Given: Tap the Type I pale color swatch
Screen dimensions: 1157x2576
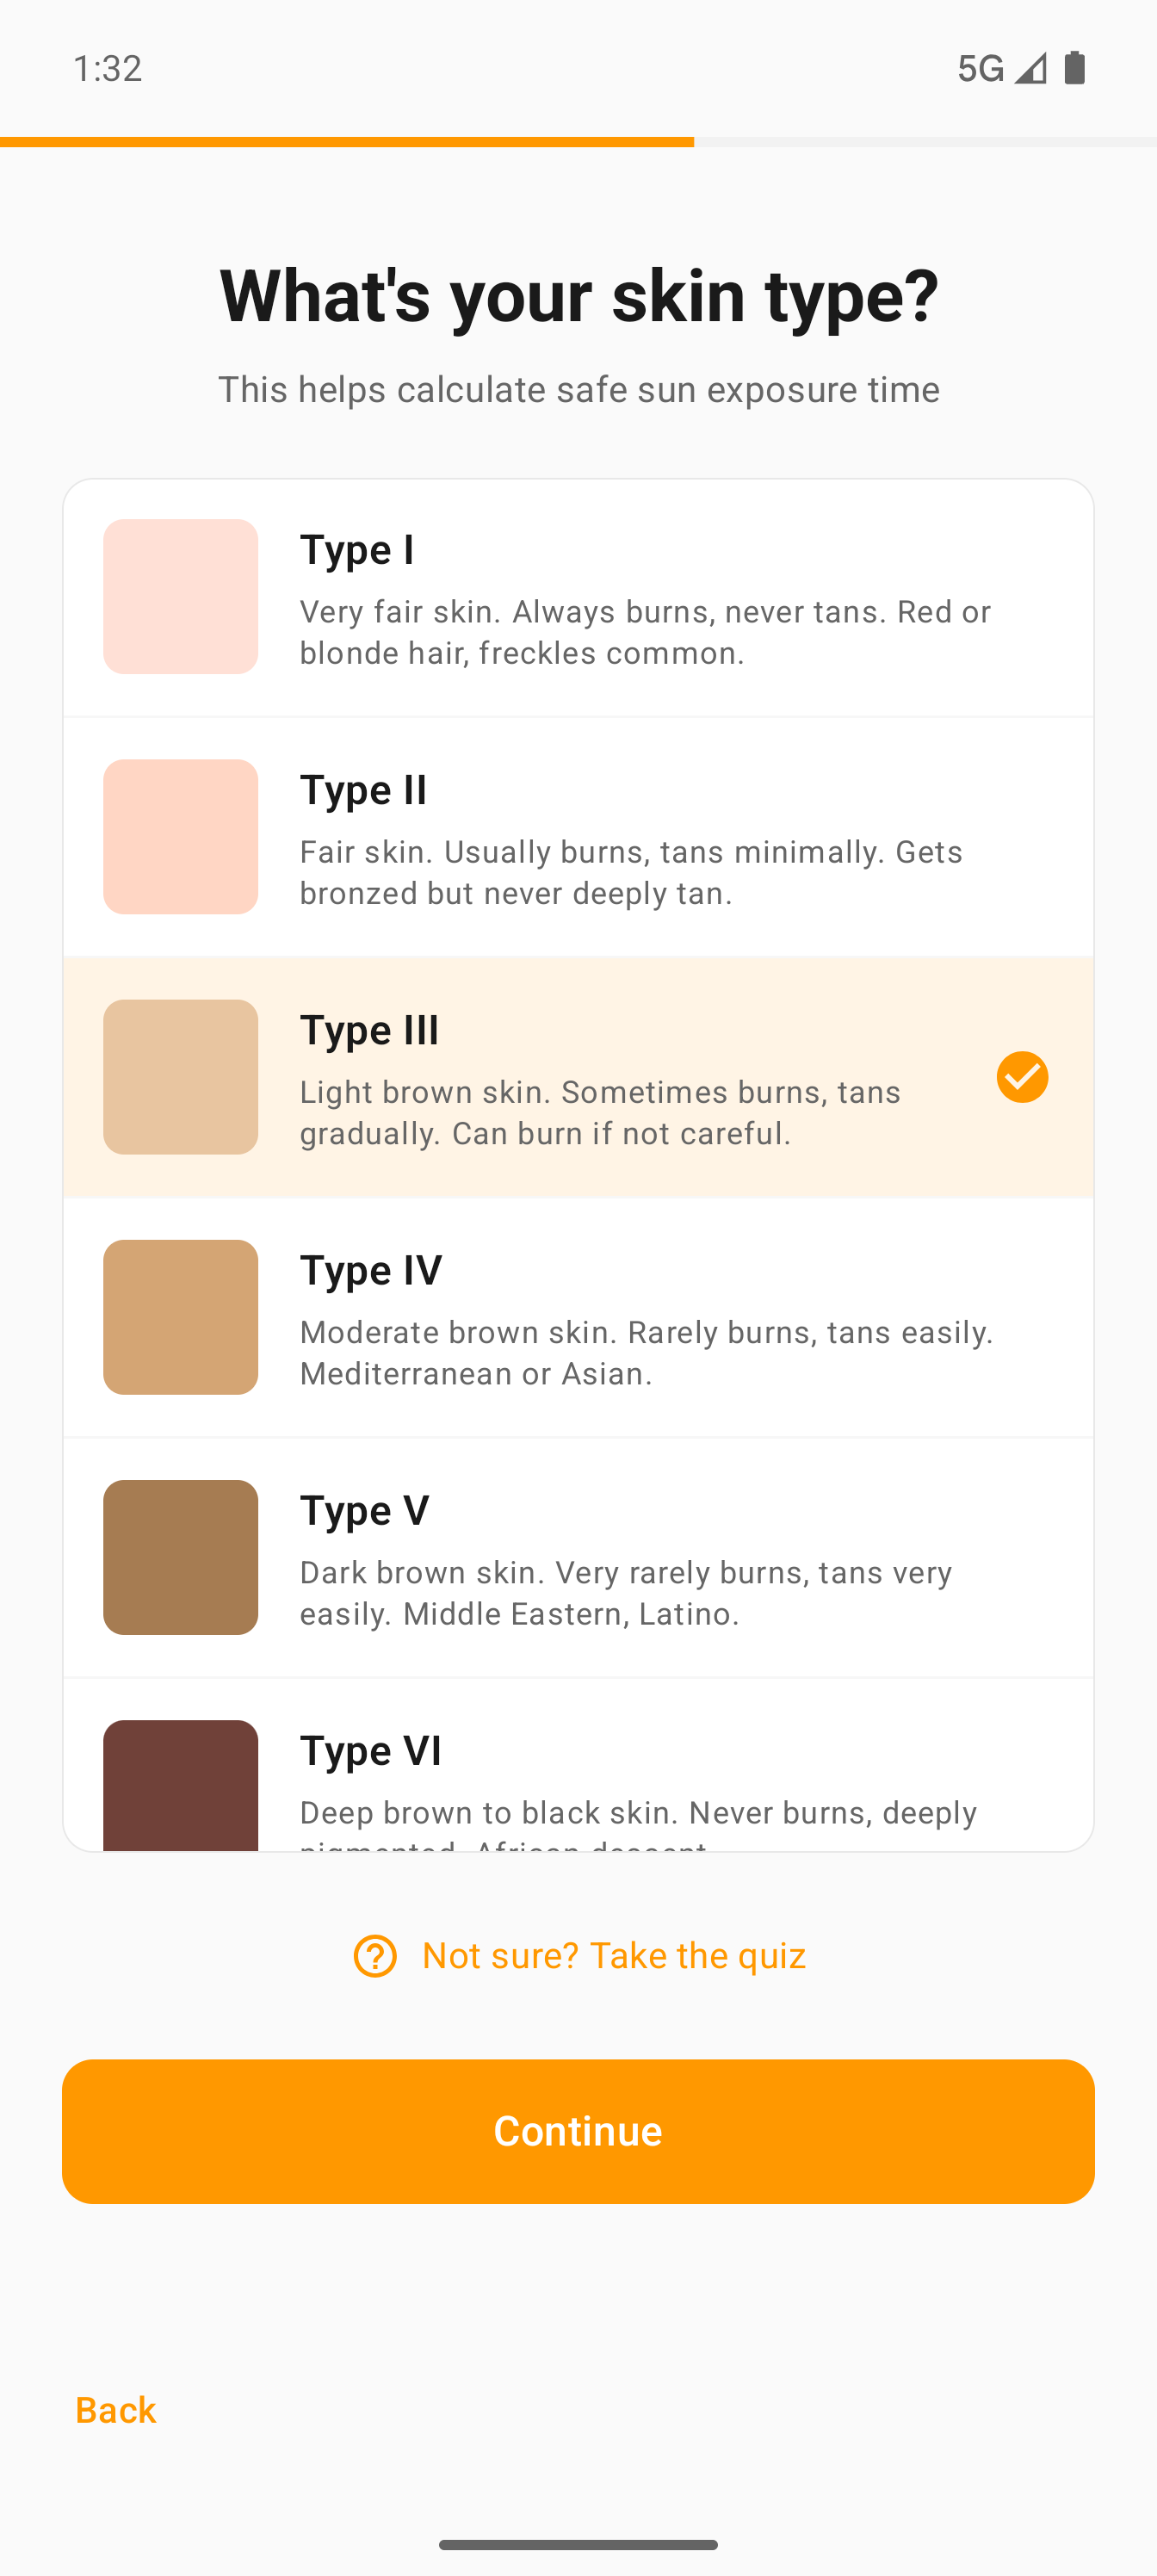Looking at the screenshot, I should click(181, 597).
